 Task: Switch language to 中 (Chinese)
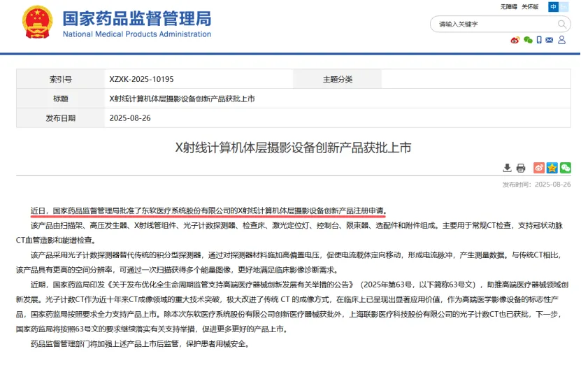(x=553, y=6)
